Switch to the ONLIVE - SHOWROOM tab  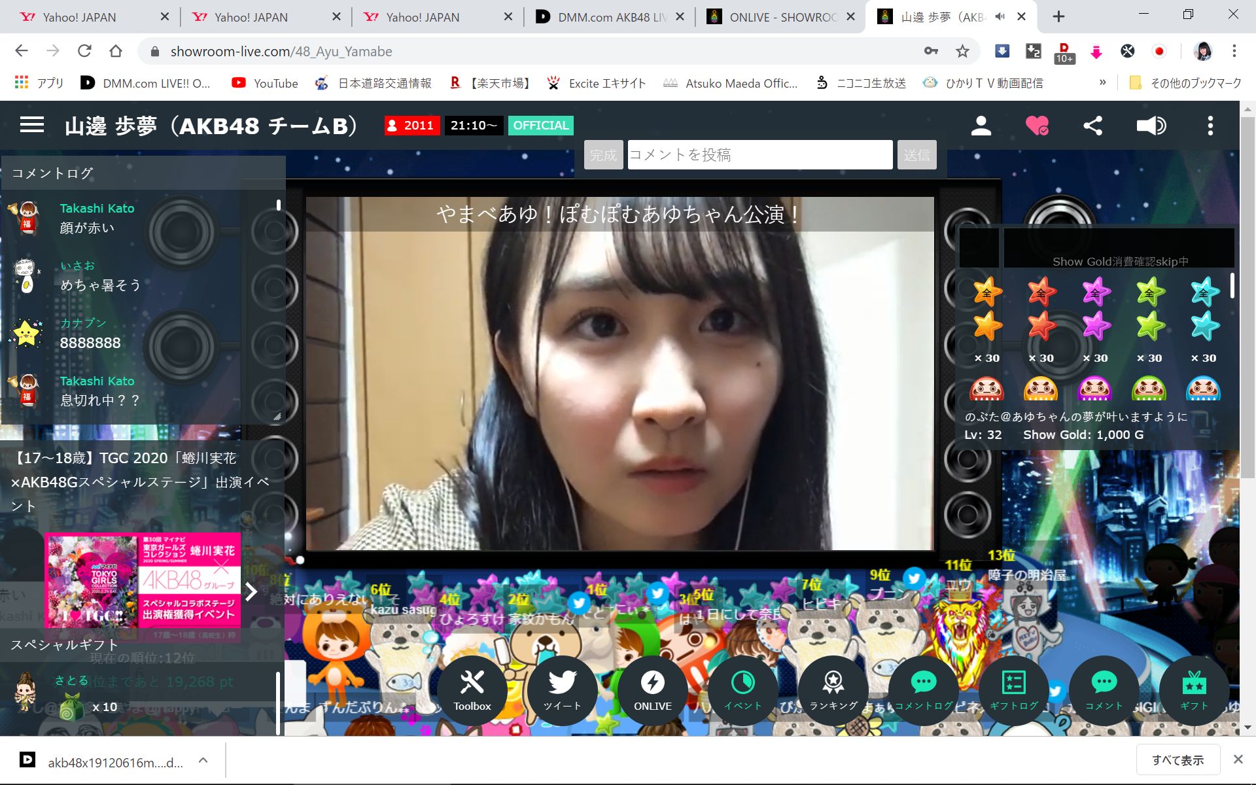click(780, 17)
